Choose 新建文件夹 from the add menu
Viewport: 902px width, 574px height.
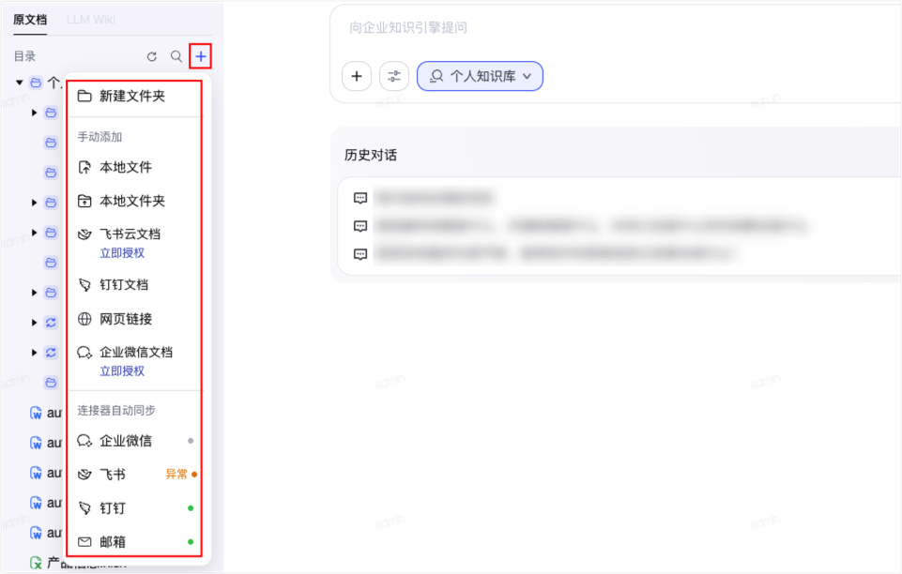pos(134,96)
